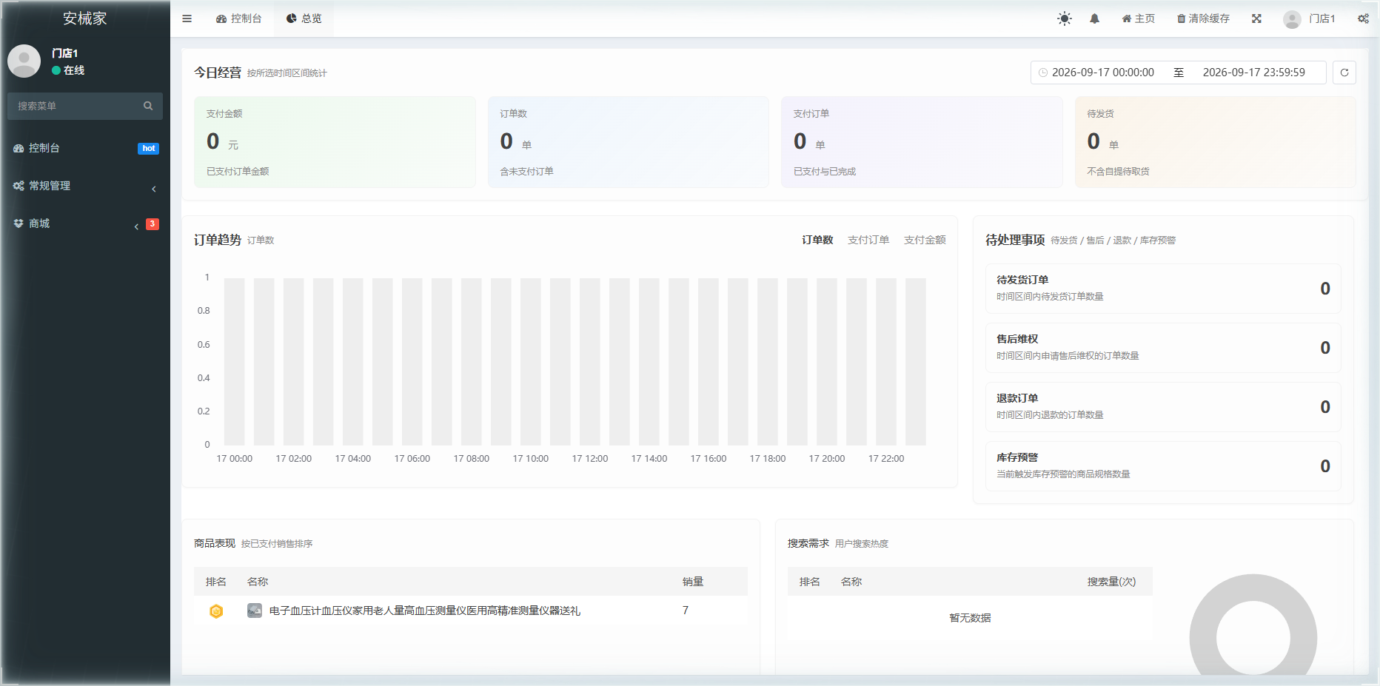Open the 售后维权 pending item
Screen dimensions: 1380x686
coord(1163,348)
